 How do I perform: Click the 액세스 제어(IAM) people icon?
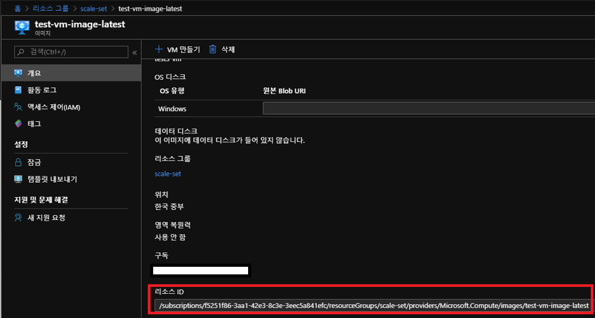click(18, 107)
